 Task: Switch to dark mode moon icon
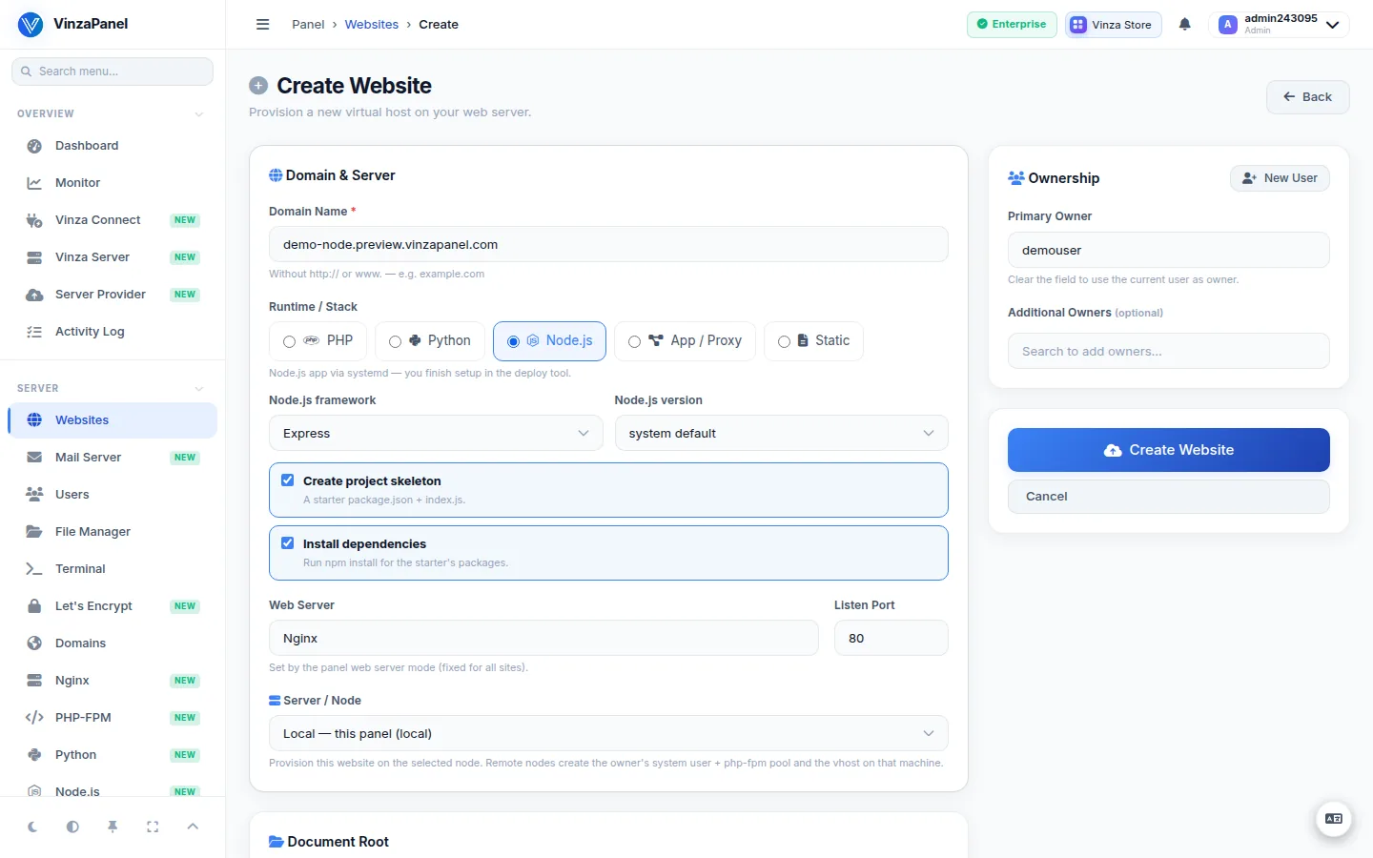(x=32, y=827)
